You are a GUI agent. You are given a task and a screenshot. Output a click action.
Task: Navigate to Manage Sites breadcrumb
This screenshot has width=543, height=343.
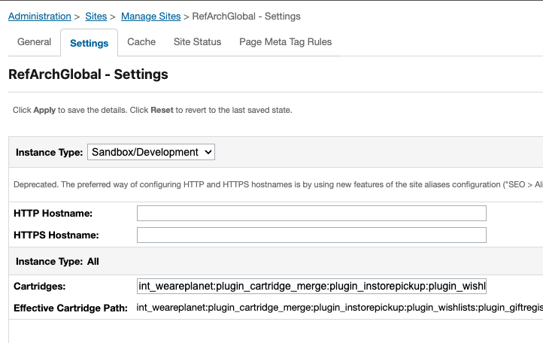pos(150,16)
